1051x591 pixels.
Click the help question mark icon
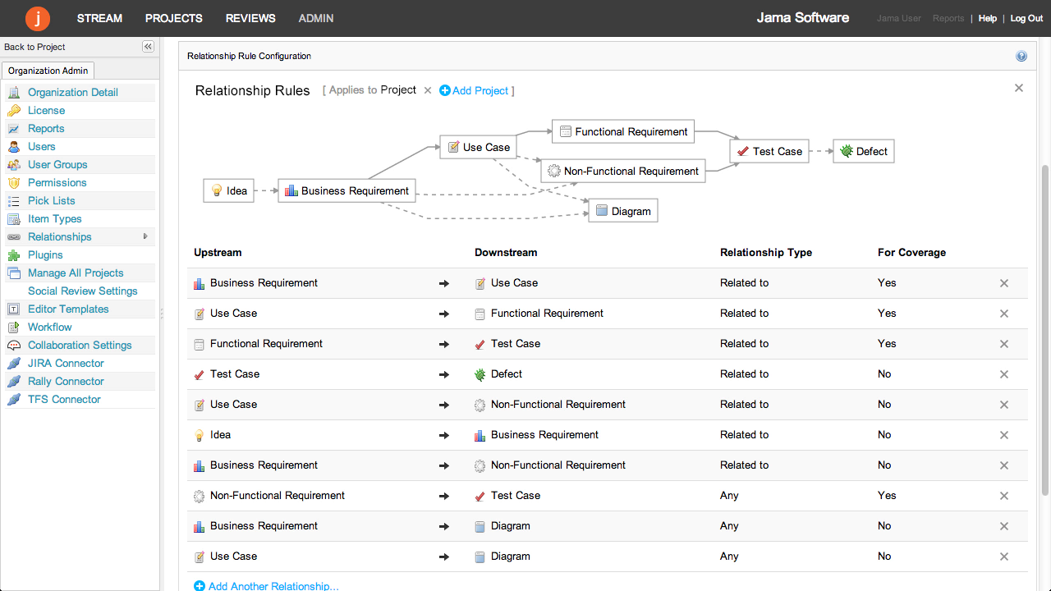click(x=1021, y=57)
